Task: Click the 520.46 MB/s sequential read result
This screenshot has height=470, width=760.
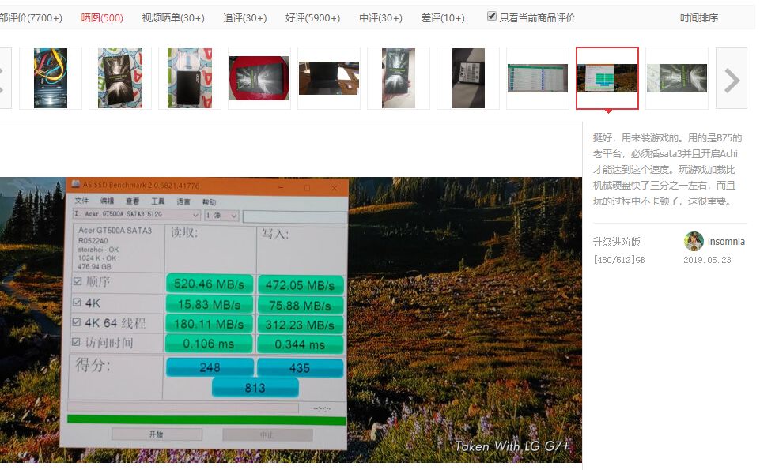Action: pos(210,284)
